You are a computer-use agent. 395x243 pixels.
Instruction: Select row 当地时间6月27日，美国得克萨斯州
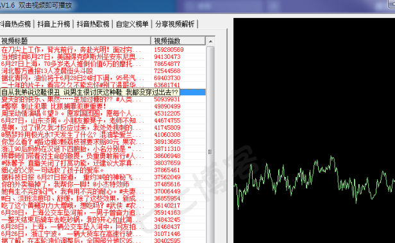[103, 56]
